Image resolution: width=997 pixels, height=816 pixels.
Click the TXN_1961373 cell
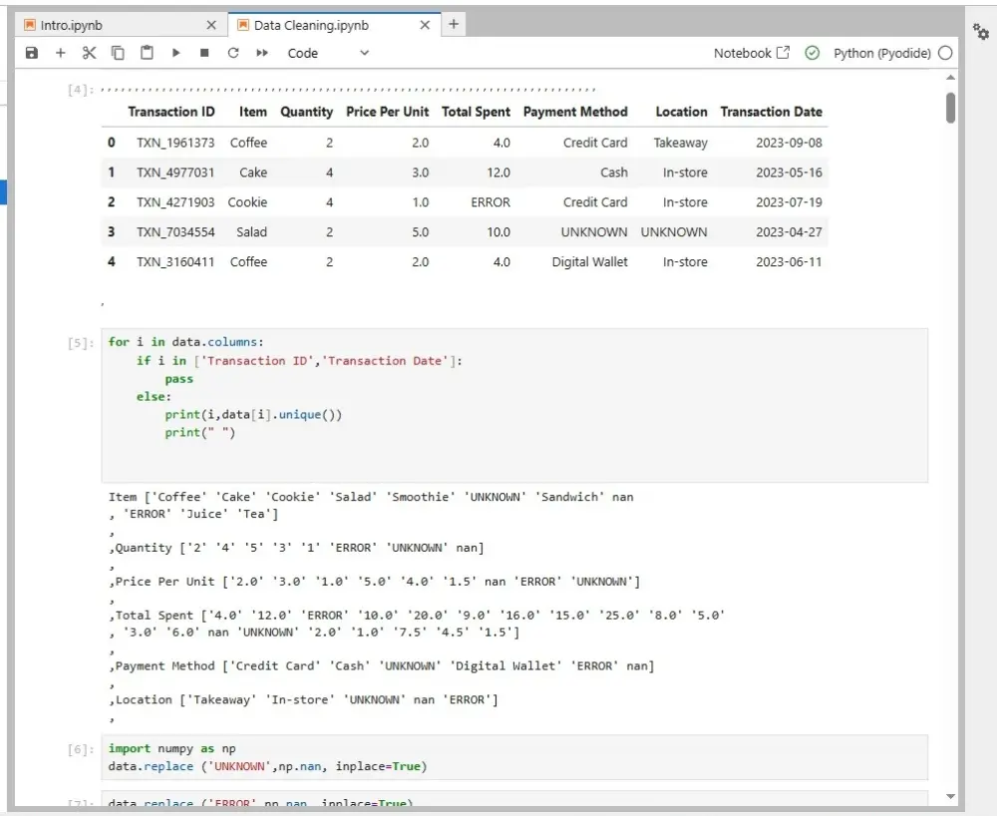(x=175, y=143)
